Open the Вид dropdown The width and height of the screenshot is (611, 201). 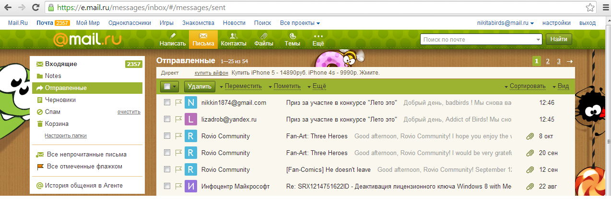click(561, 87)
